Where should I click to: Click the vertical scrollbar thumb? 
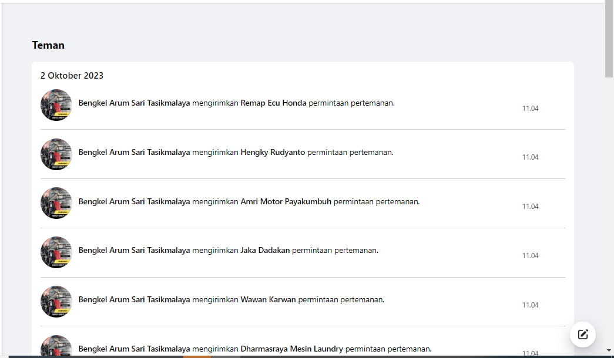coord(609,39)
